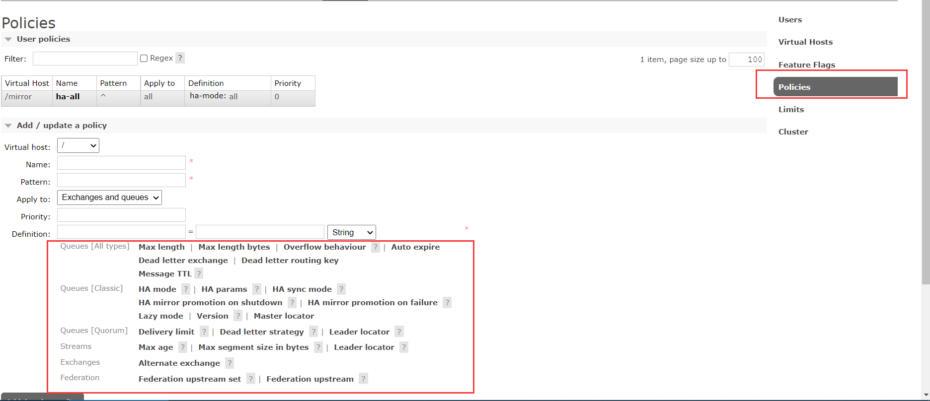Choose the Dead letter strategy link
Screen dimensions: 930x401
(262, 332)
